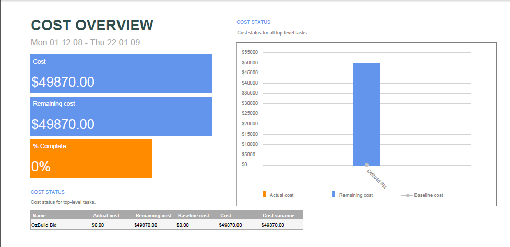Click the orange Actual cost legend swatch
The width and height of the screenshot is (510, 247).
coord(264,194)
